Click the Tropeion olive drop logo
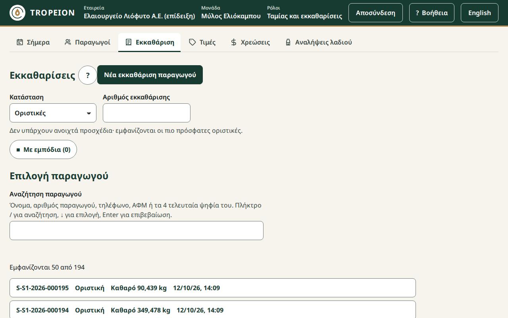 click(x=17, y=13)
